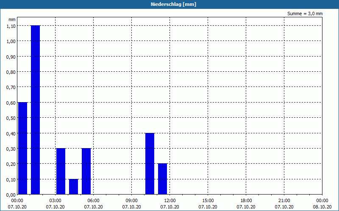Select the 1,00 y-axis value

coord(11,41)
